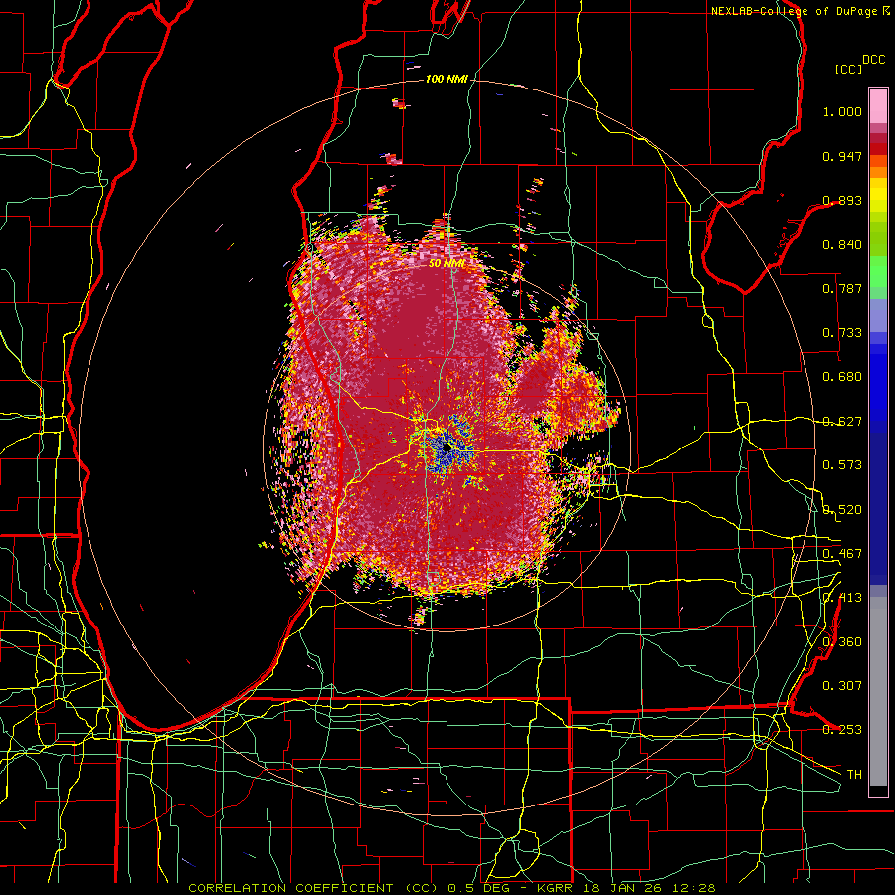Click the 0.680 value on the color scale
This screenshot has width=895, height=895.
tap(842, 377)
